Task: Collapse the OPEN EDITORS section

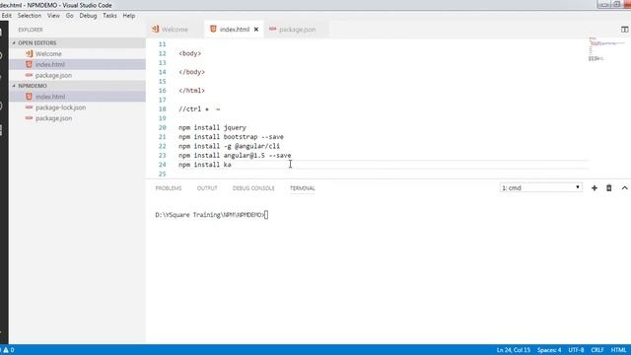Action: point(77,42)
